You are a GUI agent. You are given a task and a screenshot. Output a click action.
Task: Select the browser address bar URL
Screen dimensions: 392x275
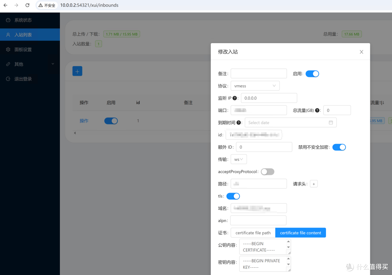[89, 5]
